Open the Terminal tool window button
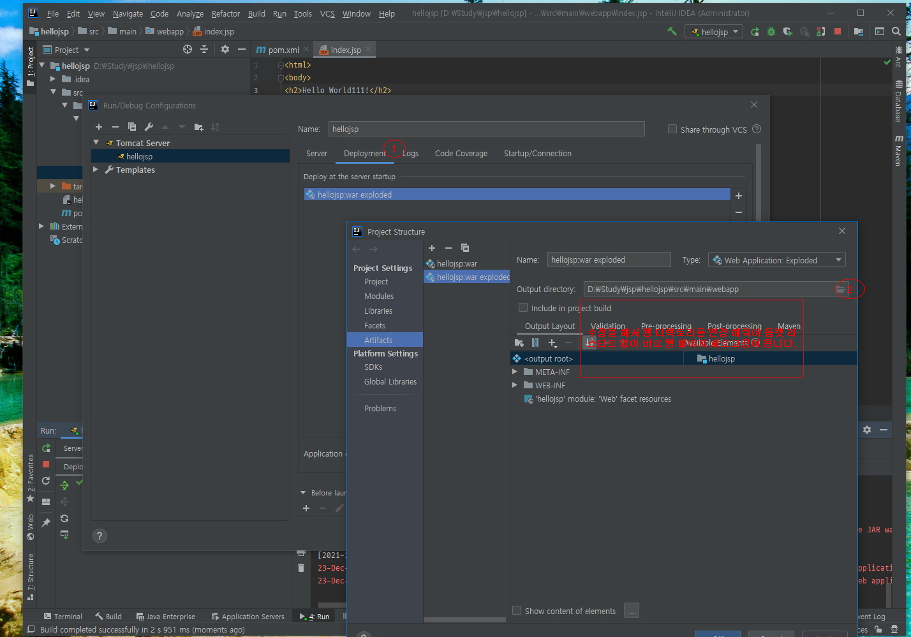This screenshot has width=911, height=637. [63, 617]
